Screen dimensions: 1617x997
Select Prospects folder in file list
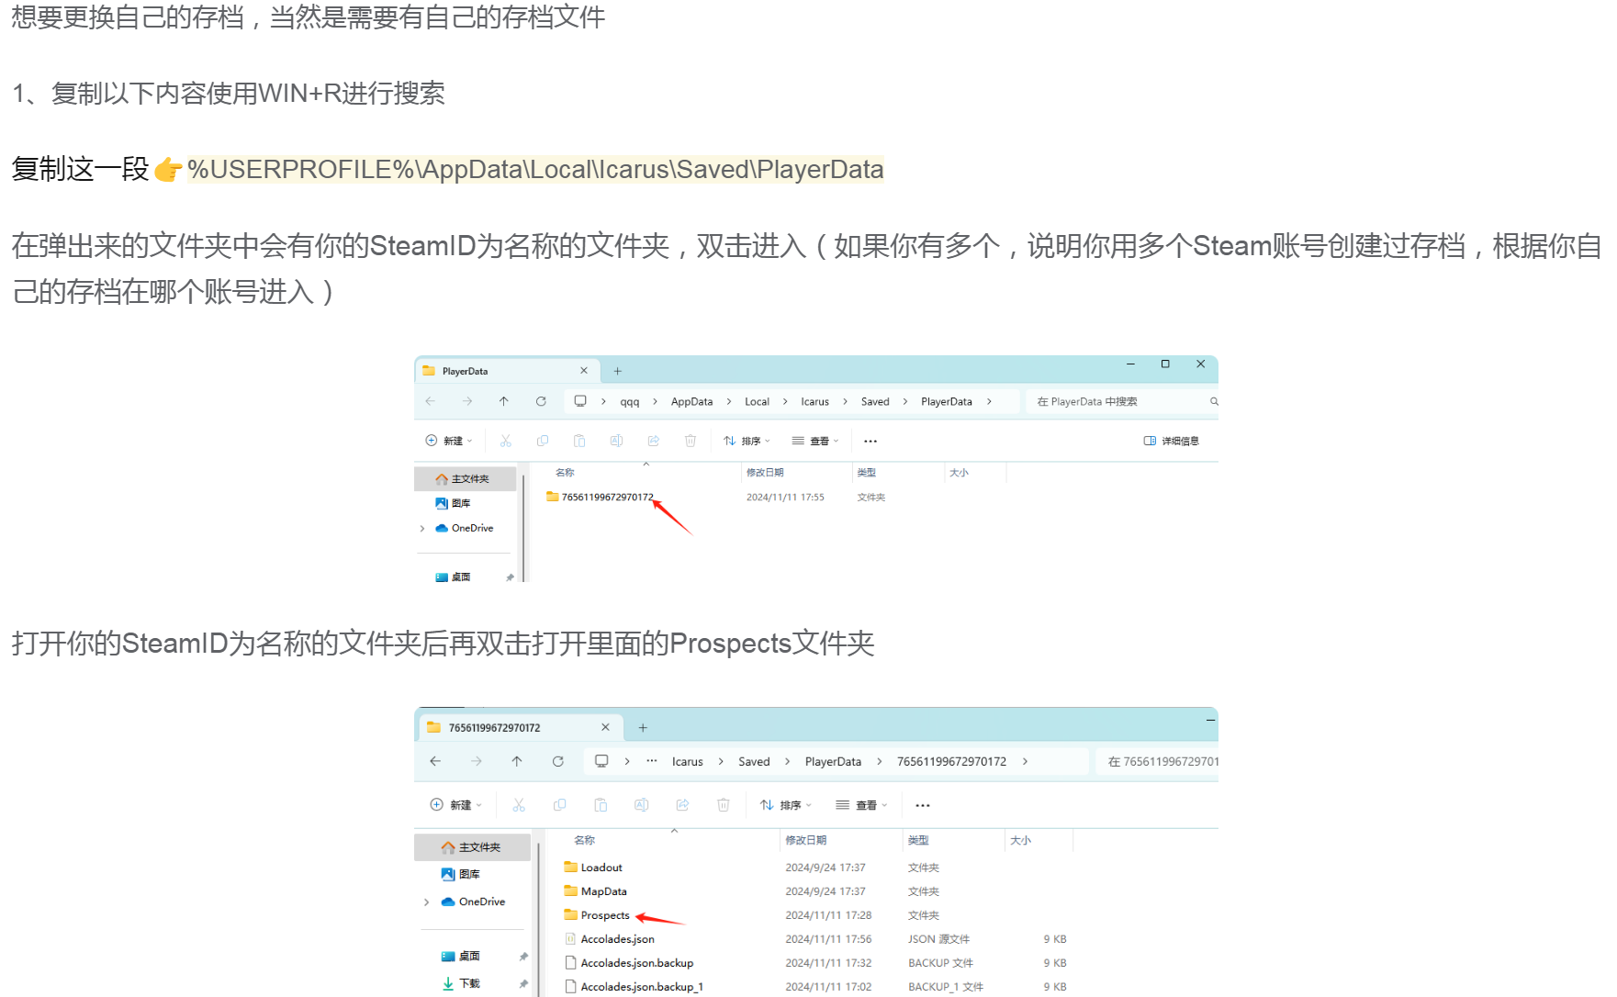tap(597, 915)
